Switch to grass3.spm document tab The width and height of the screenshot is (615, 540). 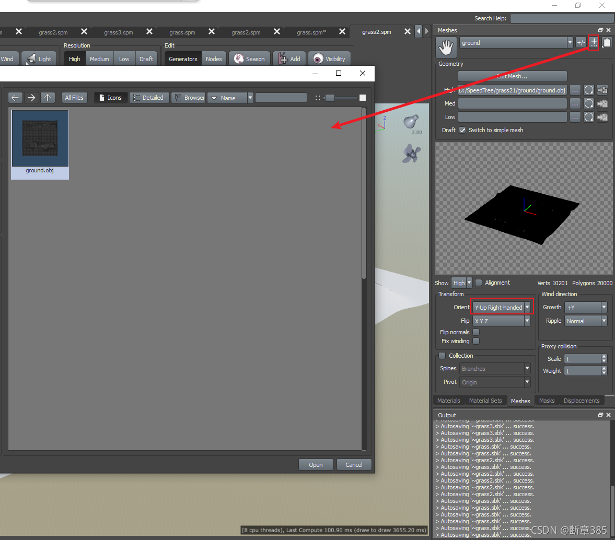[x=119, y=32]
